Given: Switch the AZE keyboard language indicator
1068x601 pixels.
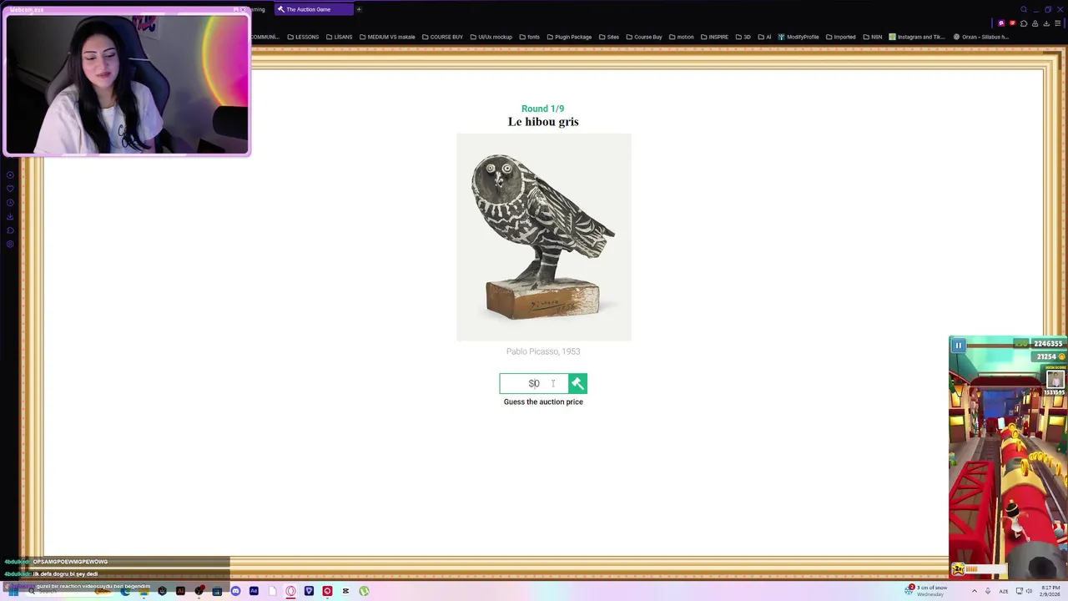Looking at the screenshot, I should click(x=1004, y=591).
